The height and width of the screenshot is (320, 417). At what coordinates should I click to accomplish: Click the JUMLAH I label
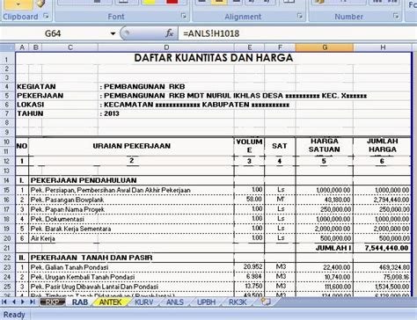333,249
